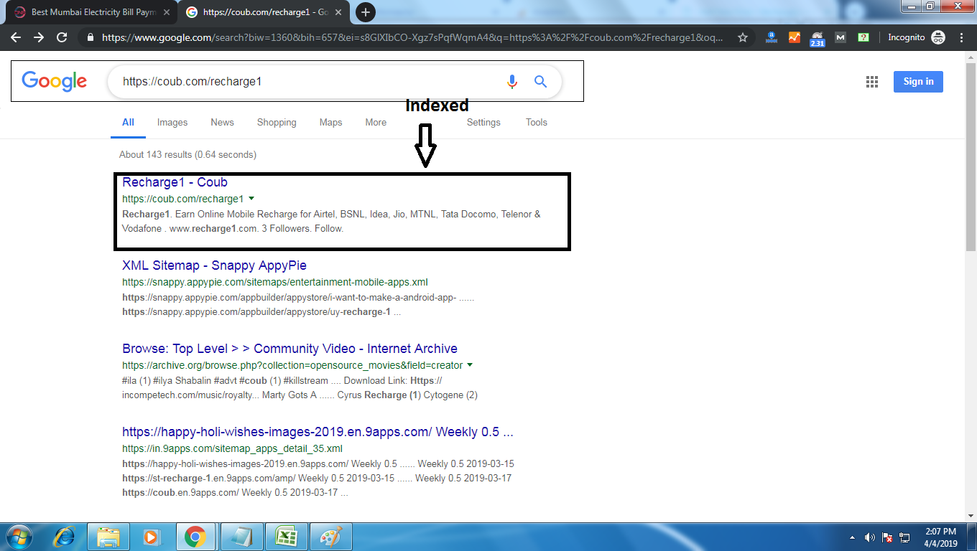View site info via the padlock icon
Viewport: 977px width, 551px height.
pyautogui.click(x=90, y=37)
